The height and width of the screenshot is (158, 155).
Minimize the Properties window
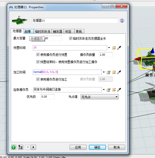click(x=105, y=6)
